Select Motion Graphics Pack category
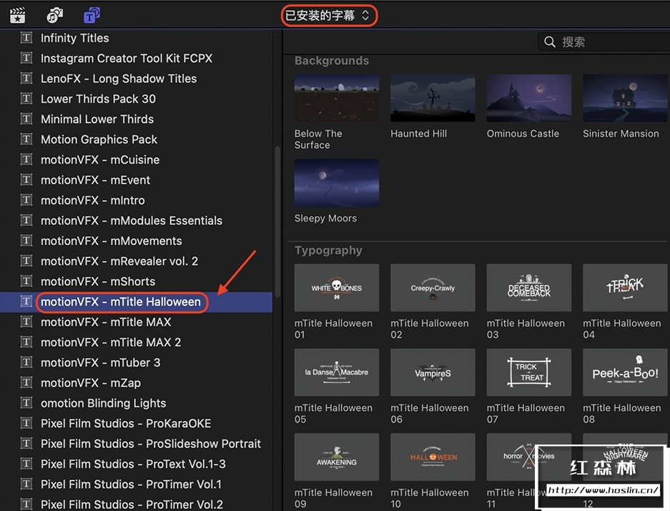This screenshot has width=670, height=511. click(x=99, y=139)
